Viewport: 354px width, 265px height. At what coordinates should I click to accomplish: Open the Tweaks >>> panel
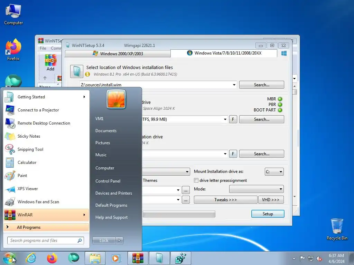[x=225, y=200]
